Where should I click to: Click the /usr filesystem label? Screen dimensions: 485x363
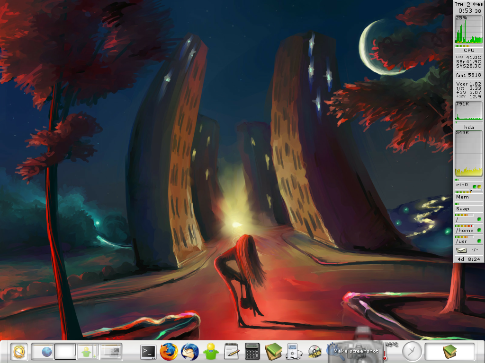(x=461, y=241)
